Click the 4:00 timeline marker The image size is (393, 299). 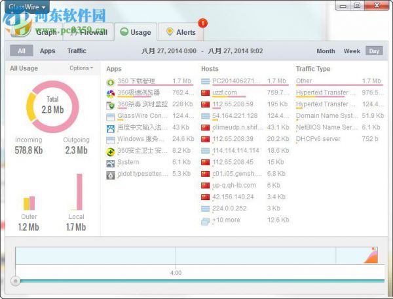(176, 273)
